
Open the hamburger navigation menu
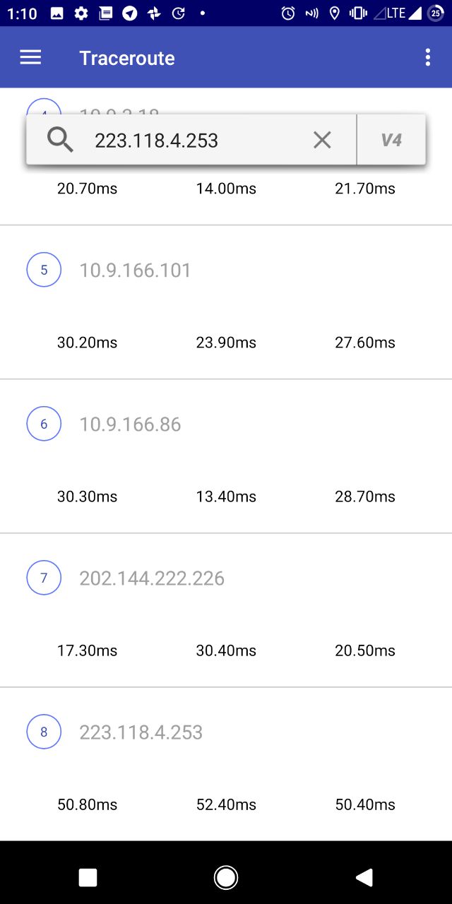pos(30,58)
